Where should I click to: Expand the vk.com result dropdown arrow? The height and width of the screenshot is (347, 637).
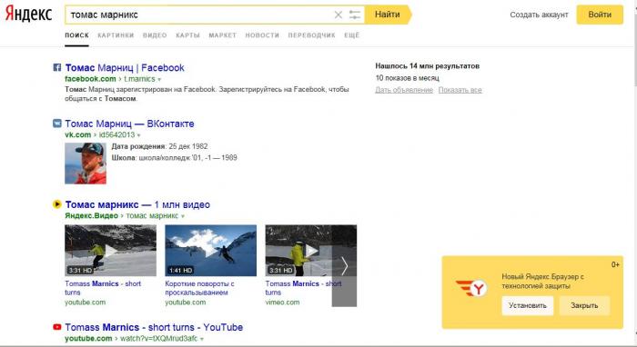point(138,135)
